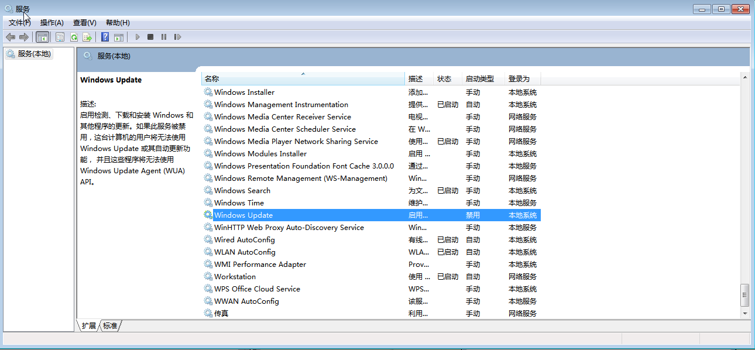Click the Back arrow in toolbar

(11, 37)
